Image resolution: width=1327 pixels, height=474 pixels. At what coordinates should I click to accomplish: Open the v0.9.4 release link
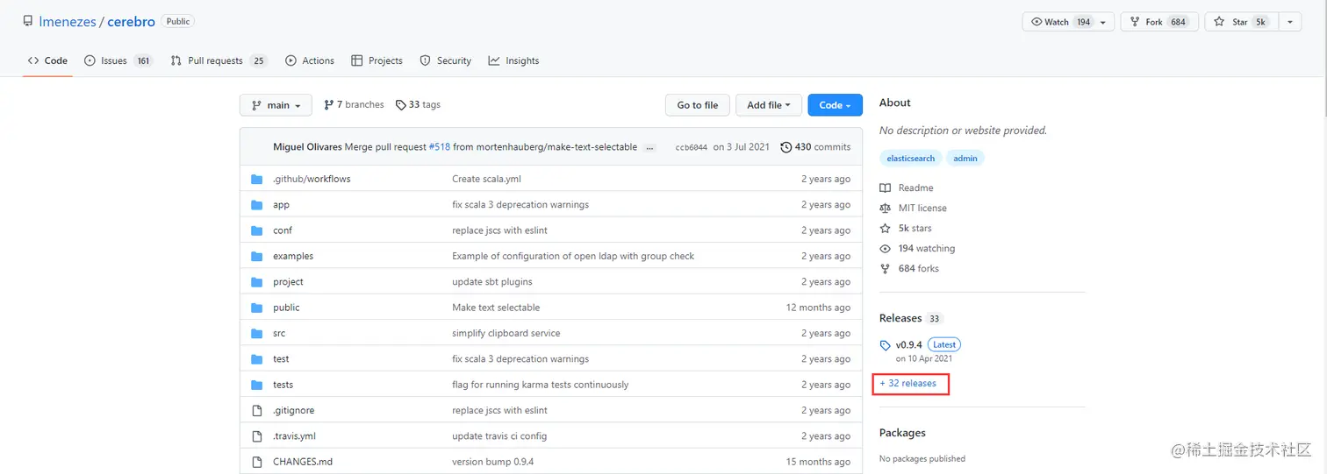click(908, 345)
